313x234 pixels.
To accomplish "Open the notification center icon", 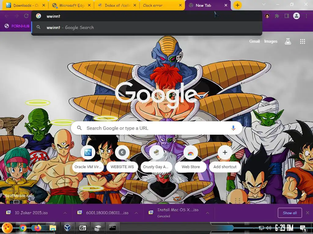I will [303, 228].
